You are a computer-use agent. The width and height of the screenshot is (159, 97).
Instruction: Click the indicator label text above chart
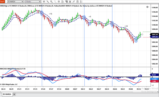tap(56, 6)
